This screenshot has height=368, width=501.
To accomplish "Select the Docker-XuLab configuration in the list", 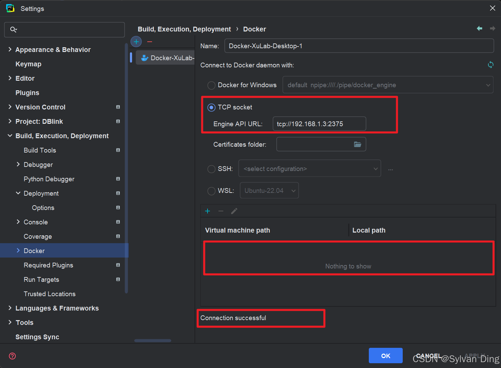I will [165, 58].
